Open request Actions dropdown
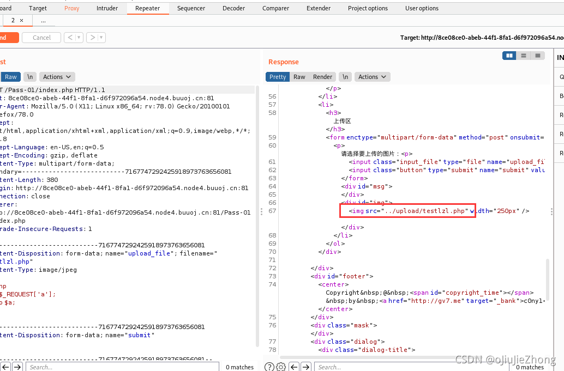 pyautogui.click(x=57, y=77)
